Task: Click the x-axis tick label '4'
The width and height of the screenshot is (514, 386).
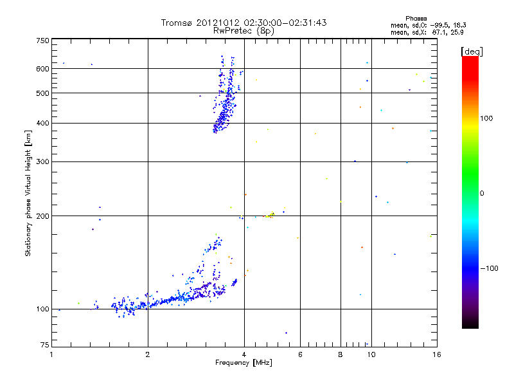Action: tap(244, 354)
